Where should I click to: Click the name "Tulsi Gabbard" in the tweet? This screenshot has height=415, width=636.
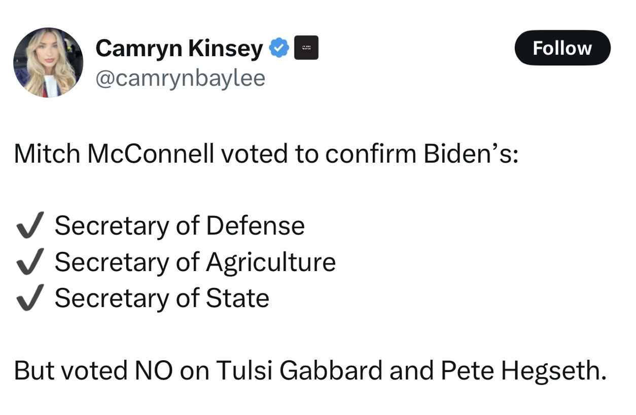tap(299, 371)
